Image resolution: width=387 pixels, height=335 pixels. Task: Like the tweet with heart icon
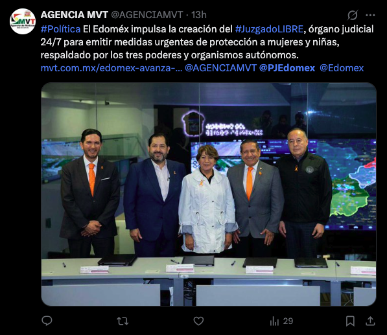198,321
